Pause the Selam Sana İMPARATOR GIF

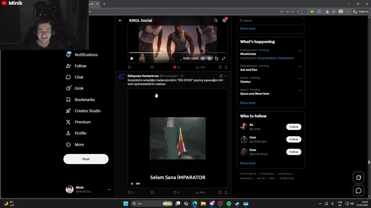tap(132, 184)
